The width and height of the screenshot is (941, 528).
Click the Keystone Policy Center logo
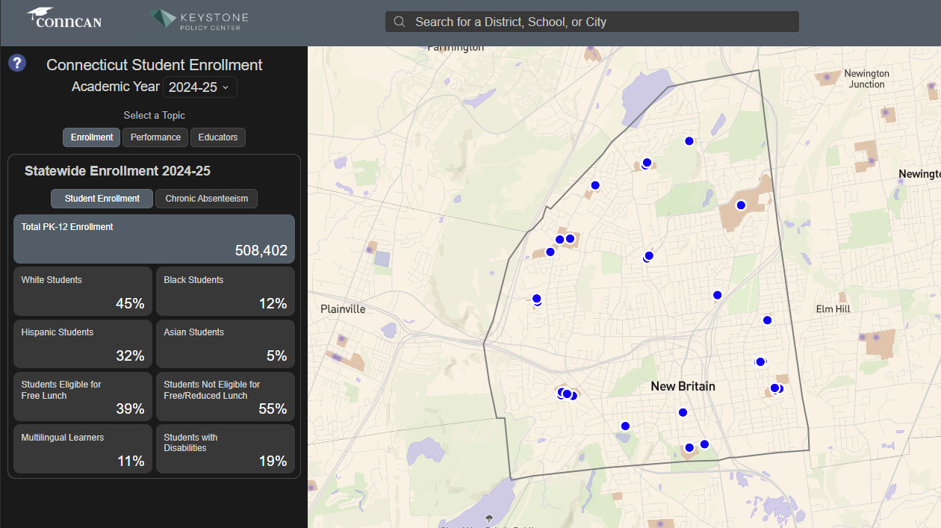[199, 19]
